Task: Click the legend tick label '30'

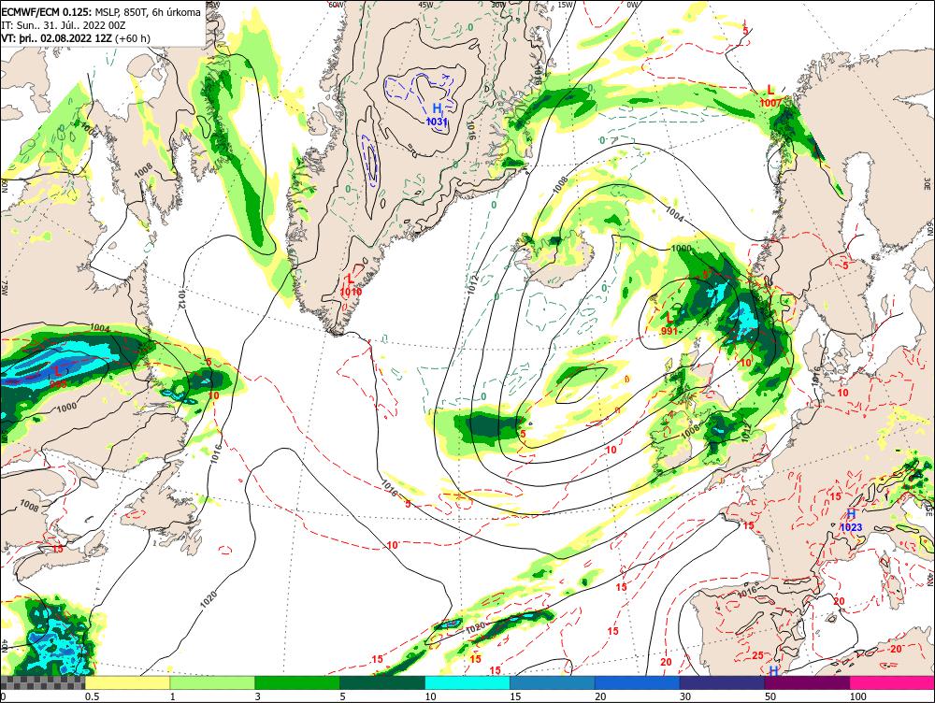Action: 685,696
